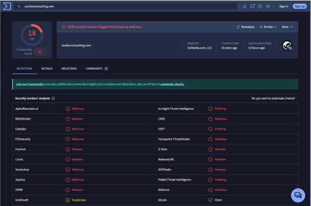Viewport: 311px width, 206px height.
Task: Click the Join our Community link
Action: 30,84
